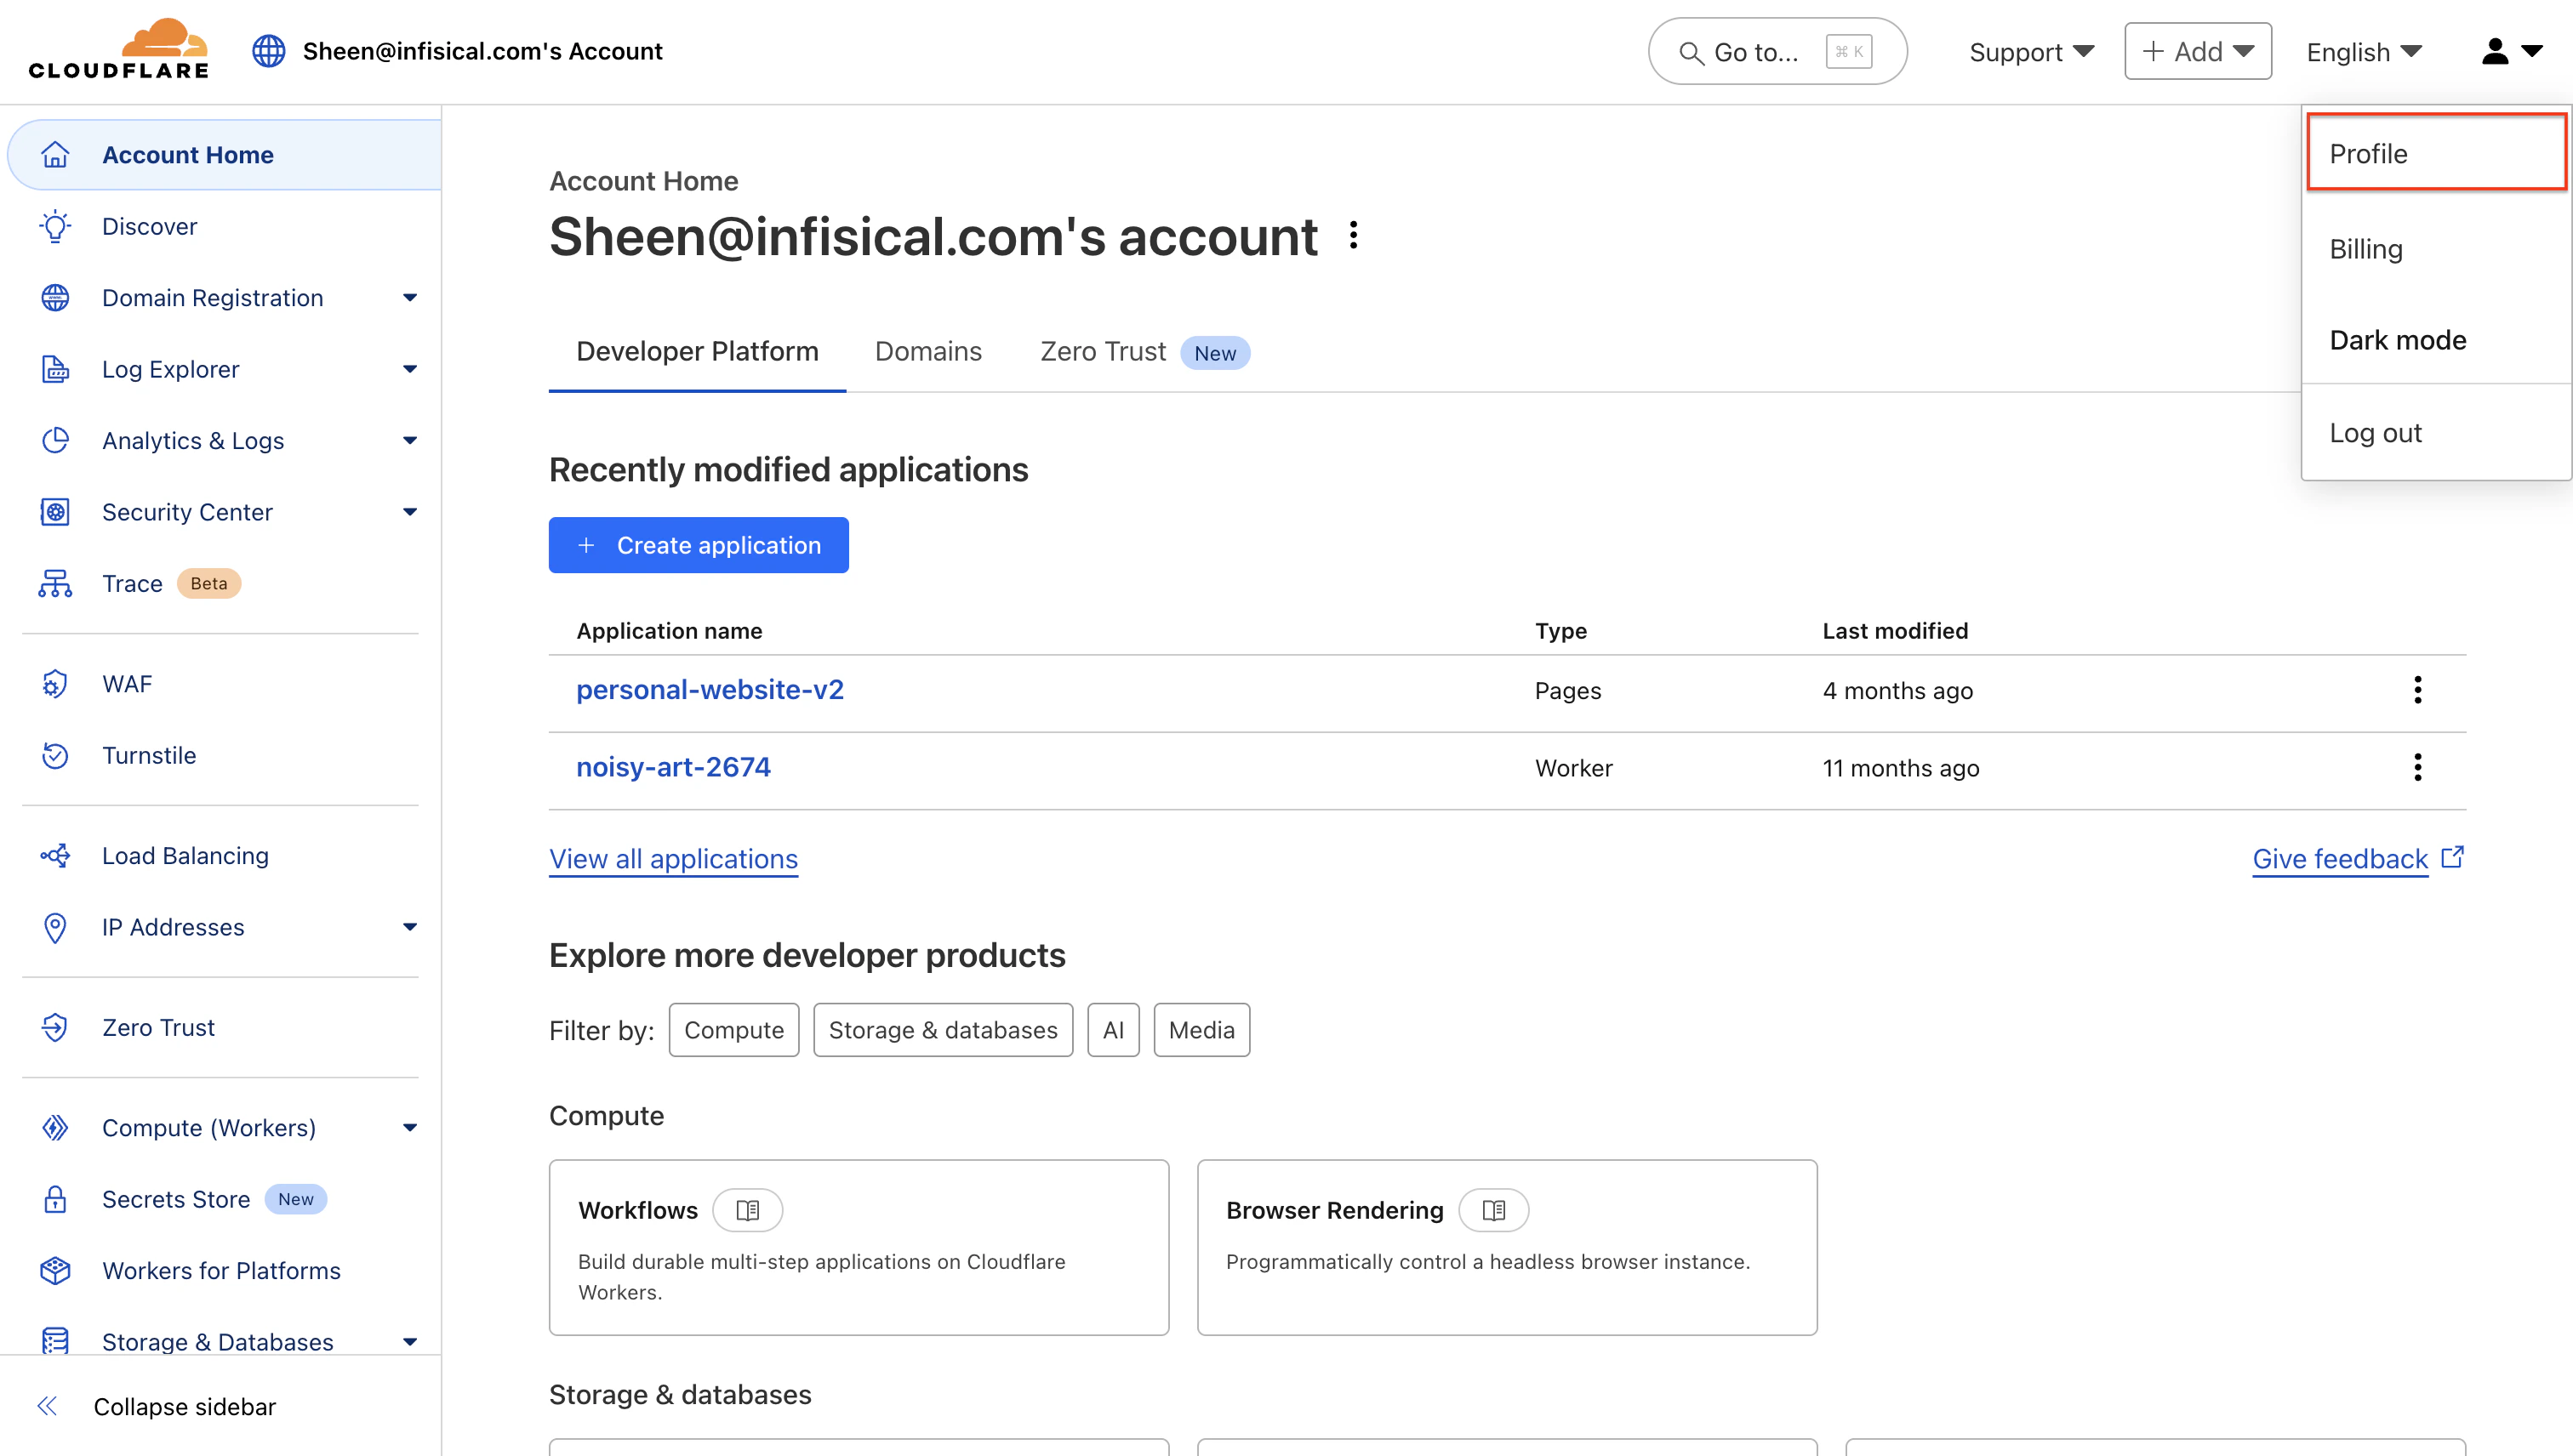Open Workflows documentation book icon
The height and width of the screenshot is (1456, 2573).
pyautogui.click(x=747, y=1210)
